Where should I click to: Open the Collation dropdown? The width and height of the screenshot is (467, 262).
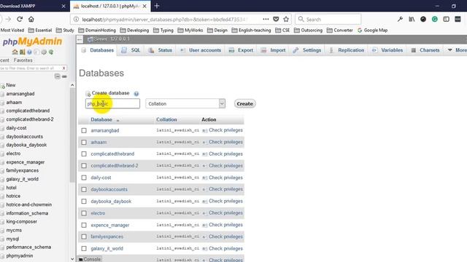coord(185,103)
